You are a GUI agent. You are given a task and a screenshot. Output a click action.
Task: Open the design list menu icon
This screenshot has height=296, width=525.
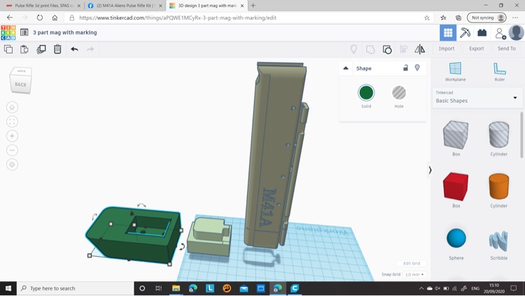[x=24, y=32]
